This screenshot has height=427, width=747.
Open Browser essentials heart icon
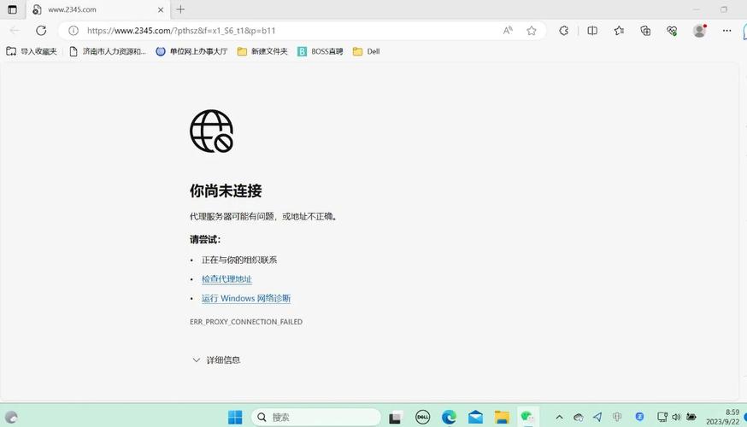click(672, 31)
